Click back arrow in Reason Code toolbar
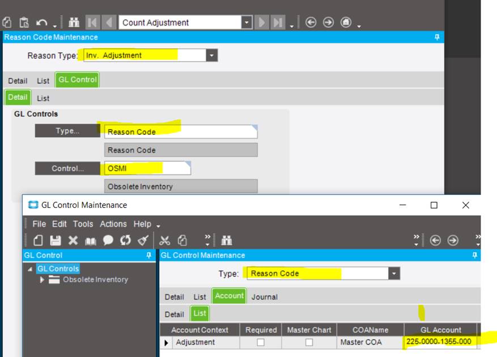The image size is (497, 357). [311, 23]
